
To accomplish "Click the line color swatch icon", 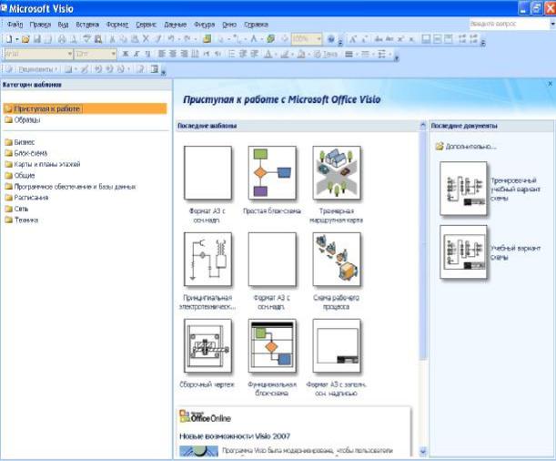I will (285, 54).
